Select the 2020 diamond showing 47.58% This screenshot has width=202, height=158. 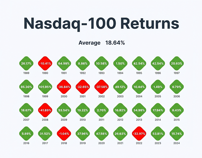[x=102, y=134]
